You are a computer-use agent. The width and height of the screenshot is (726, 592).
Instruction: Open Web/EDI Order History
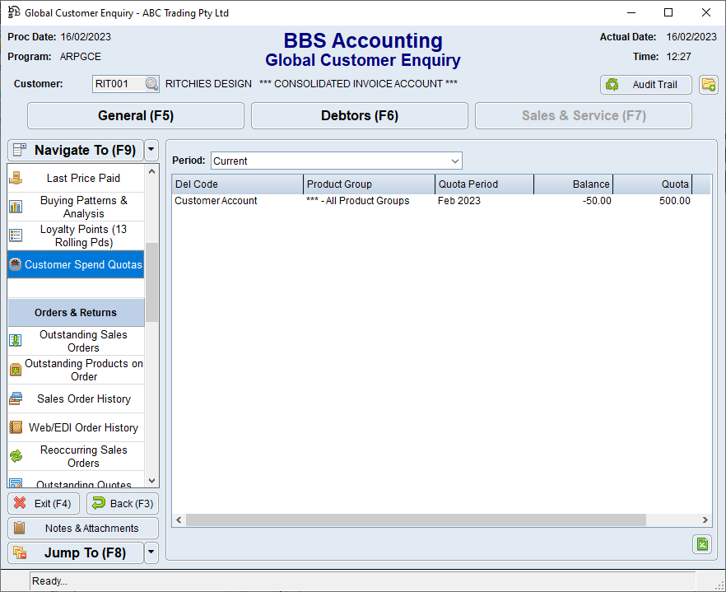click(x=83, y=427)
